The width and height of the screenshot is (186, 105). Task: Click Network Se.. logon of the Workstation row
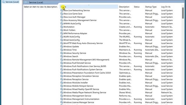[x=167, y=27]
